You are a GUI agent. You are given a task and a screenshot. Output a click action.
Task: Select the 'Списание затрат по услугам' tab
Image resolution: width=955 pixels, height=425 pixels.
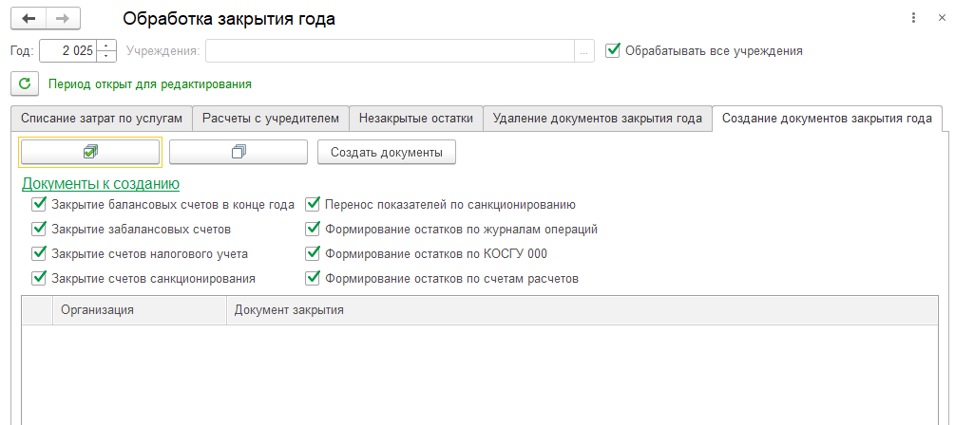[x=101, y=119]
